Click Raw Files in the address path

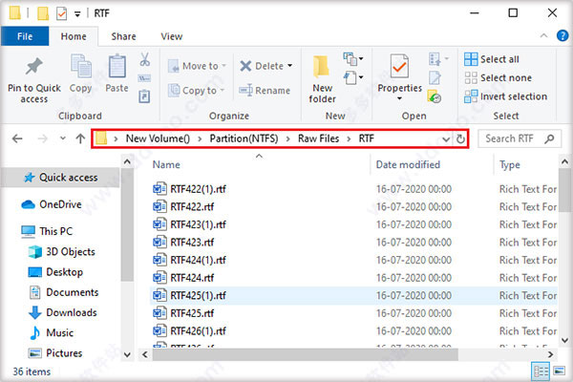[318, 138]
